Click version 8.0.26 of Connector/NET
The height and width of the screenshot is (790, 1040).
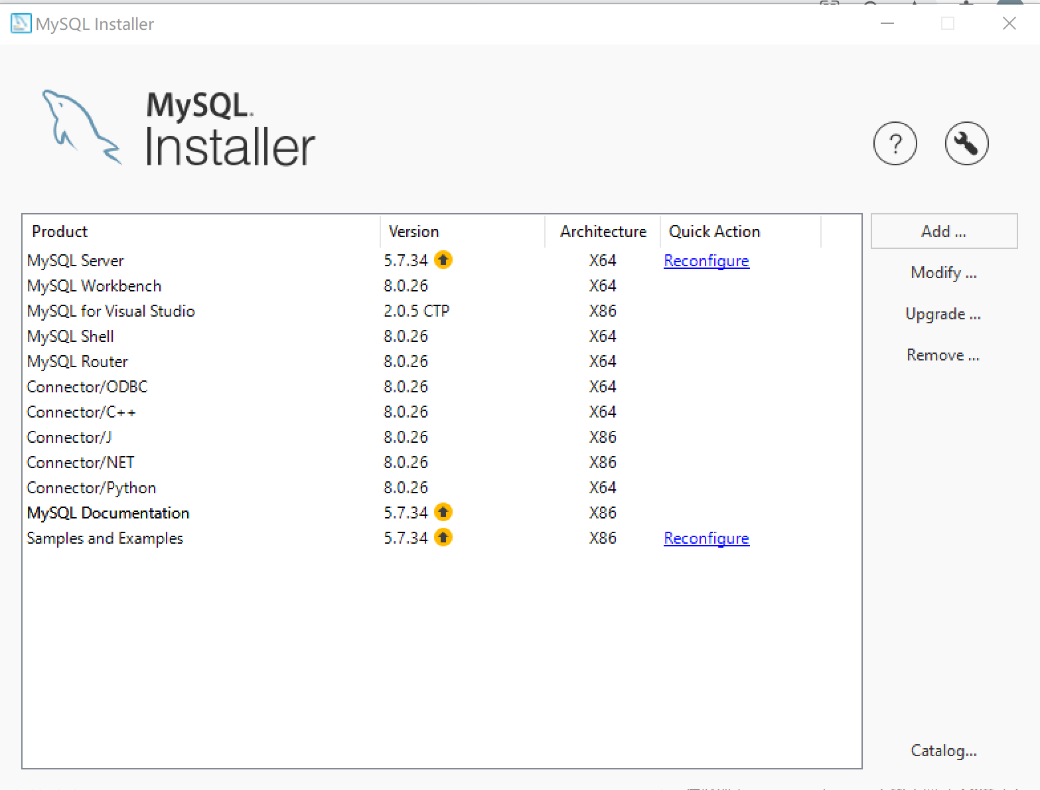pos(406,463)
